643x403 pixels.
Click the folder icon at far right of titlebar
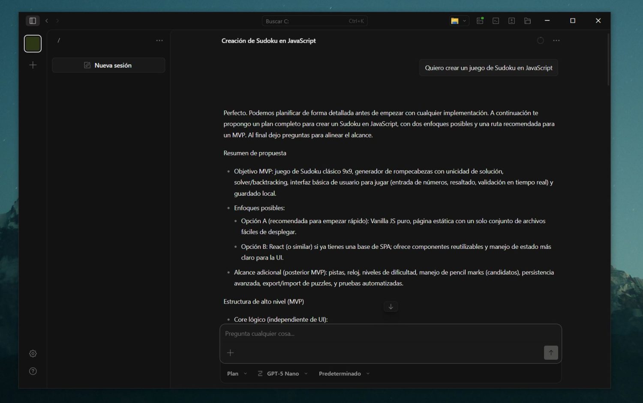(527, 20)
